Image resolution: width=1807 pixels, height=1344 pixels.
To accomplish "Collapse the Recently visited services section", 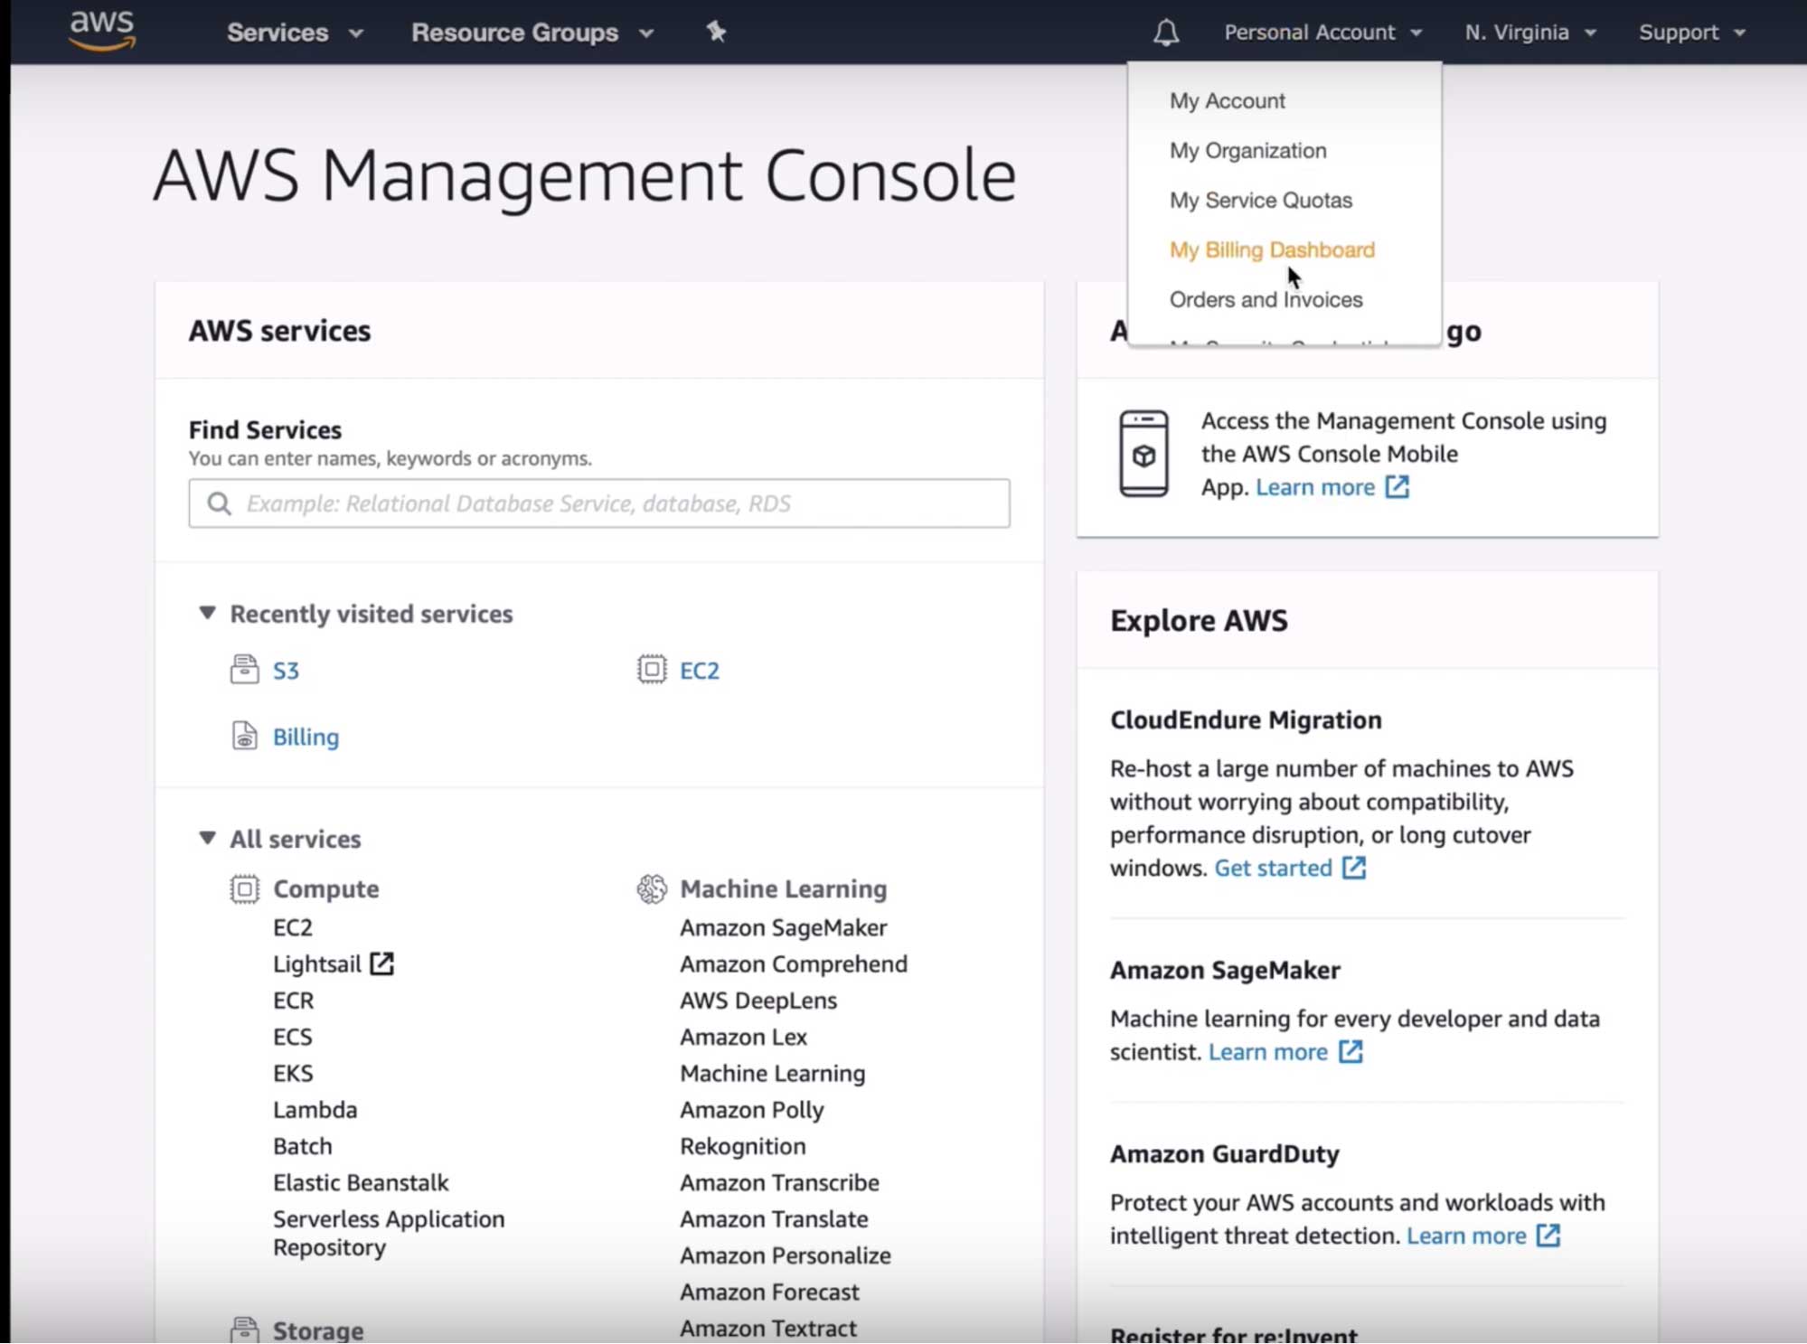I will (x=207, y=613).
